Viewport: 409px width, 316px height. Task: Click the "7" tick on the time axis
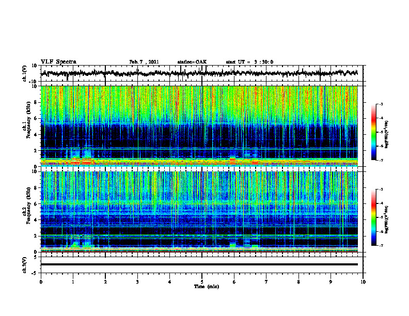[266, 282]
